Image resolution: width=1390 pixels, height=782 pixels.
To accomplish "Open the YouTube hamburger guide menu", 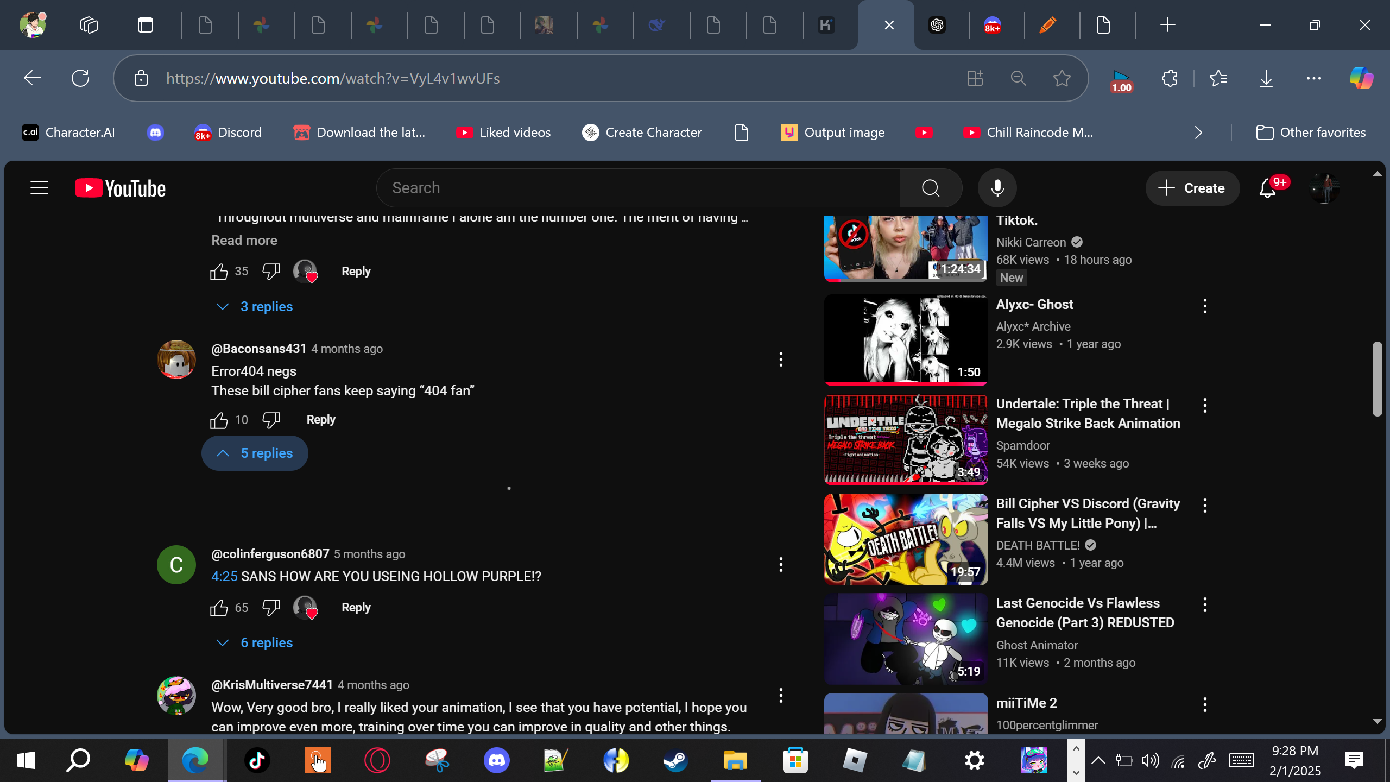I will (39, 188).
